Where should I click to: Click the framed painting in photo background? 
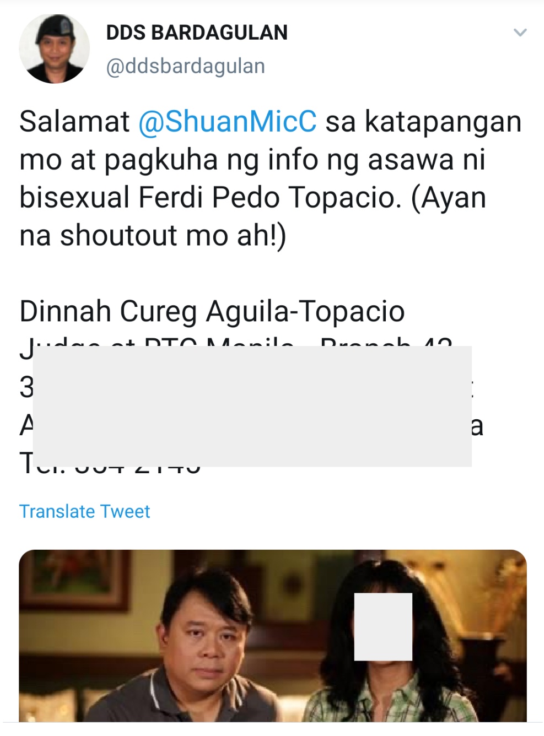point(74,580)
